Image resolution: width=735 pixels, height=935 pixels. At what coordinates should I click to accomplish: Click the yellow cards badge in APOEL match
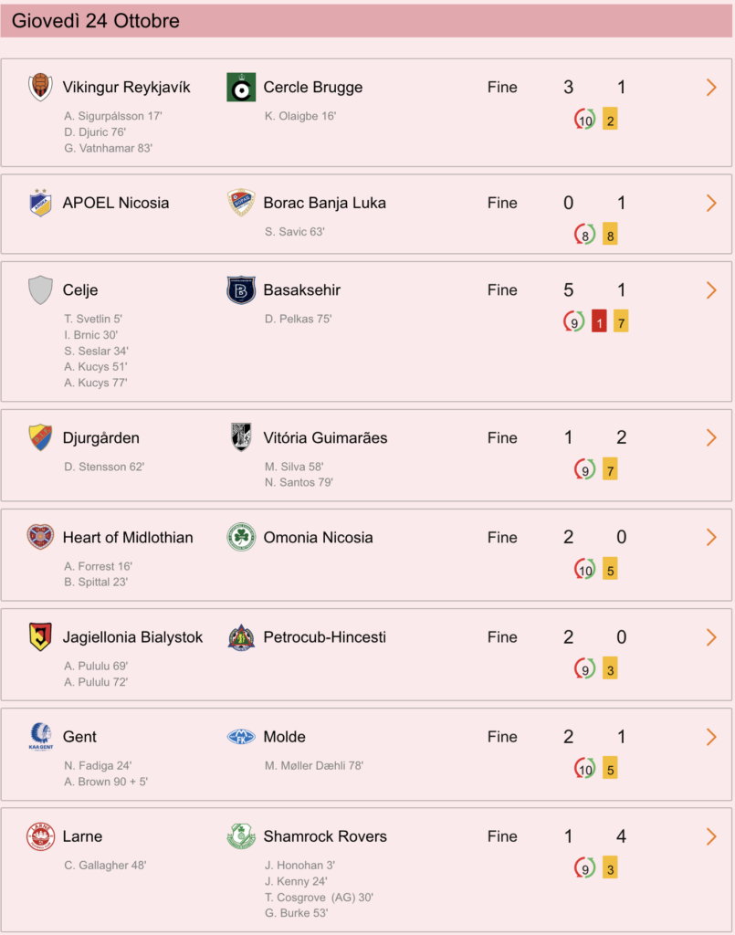click(610, 235)
